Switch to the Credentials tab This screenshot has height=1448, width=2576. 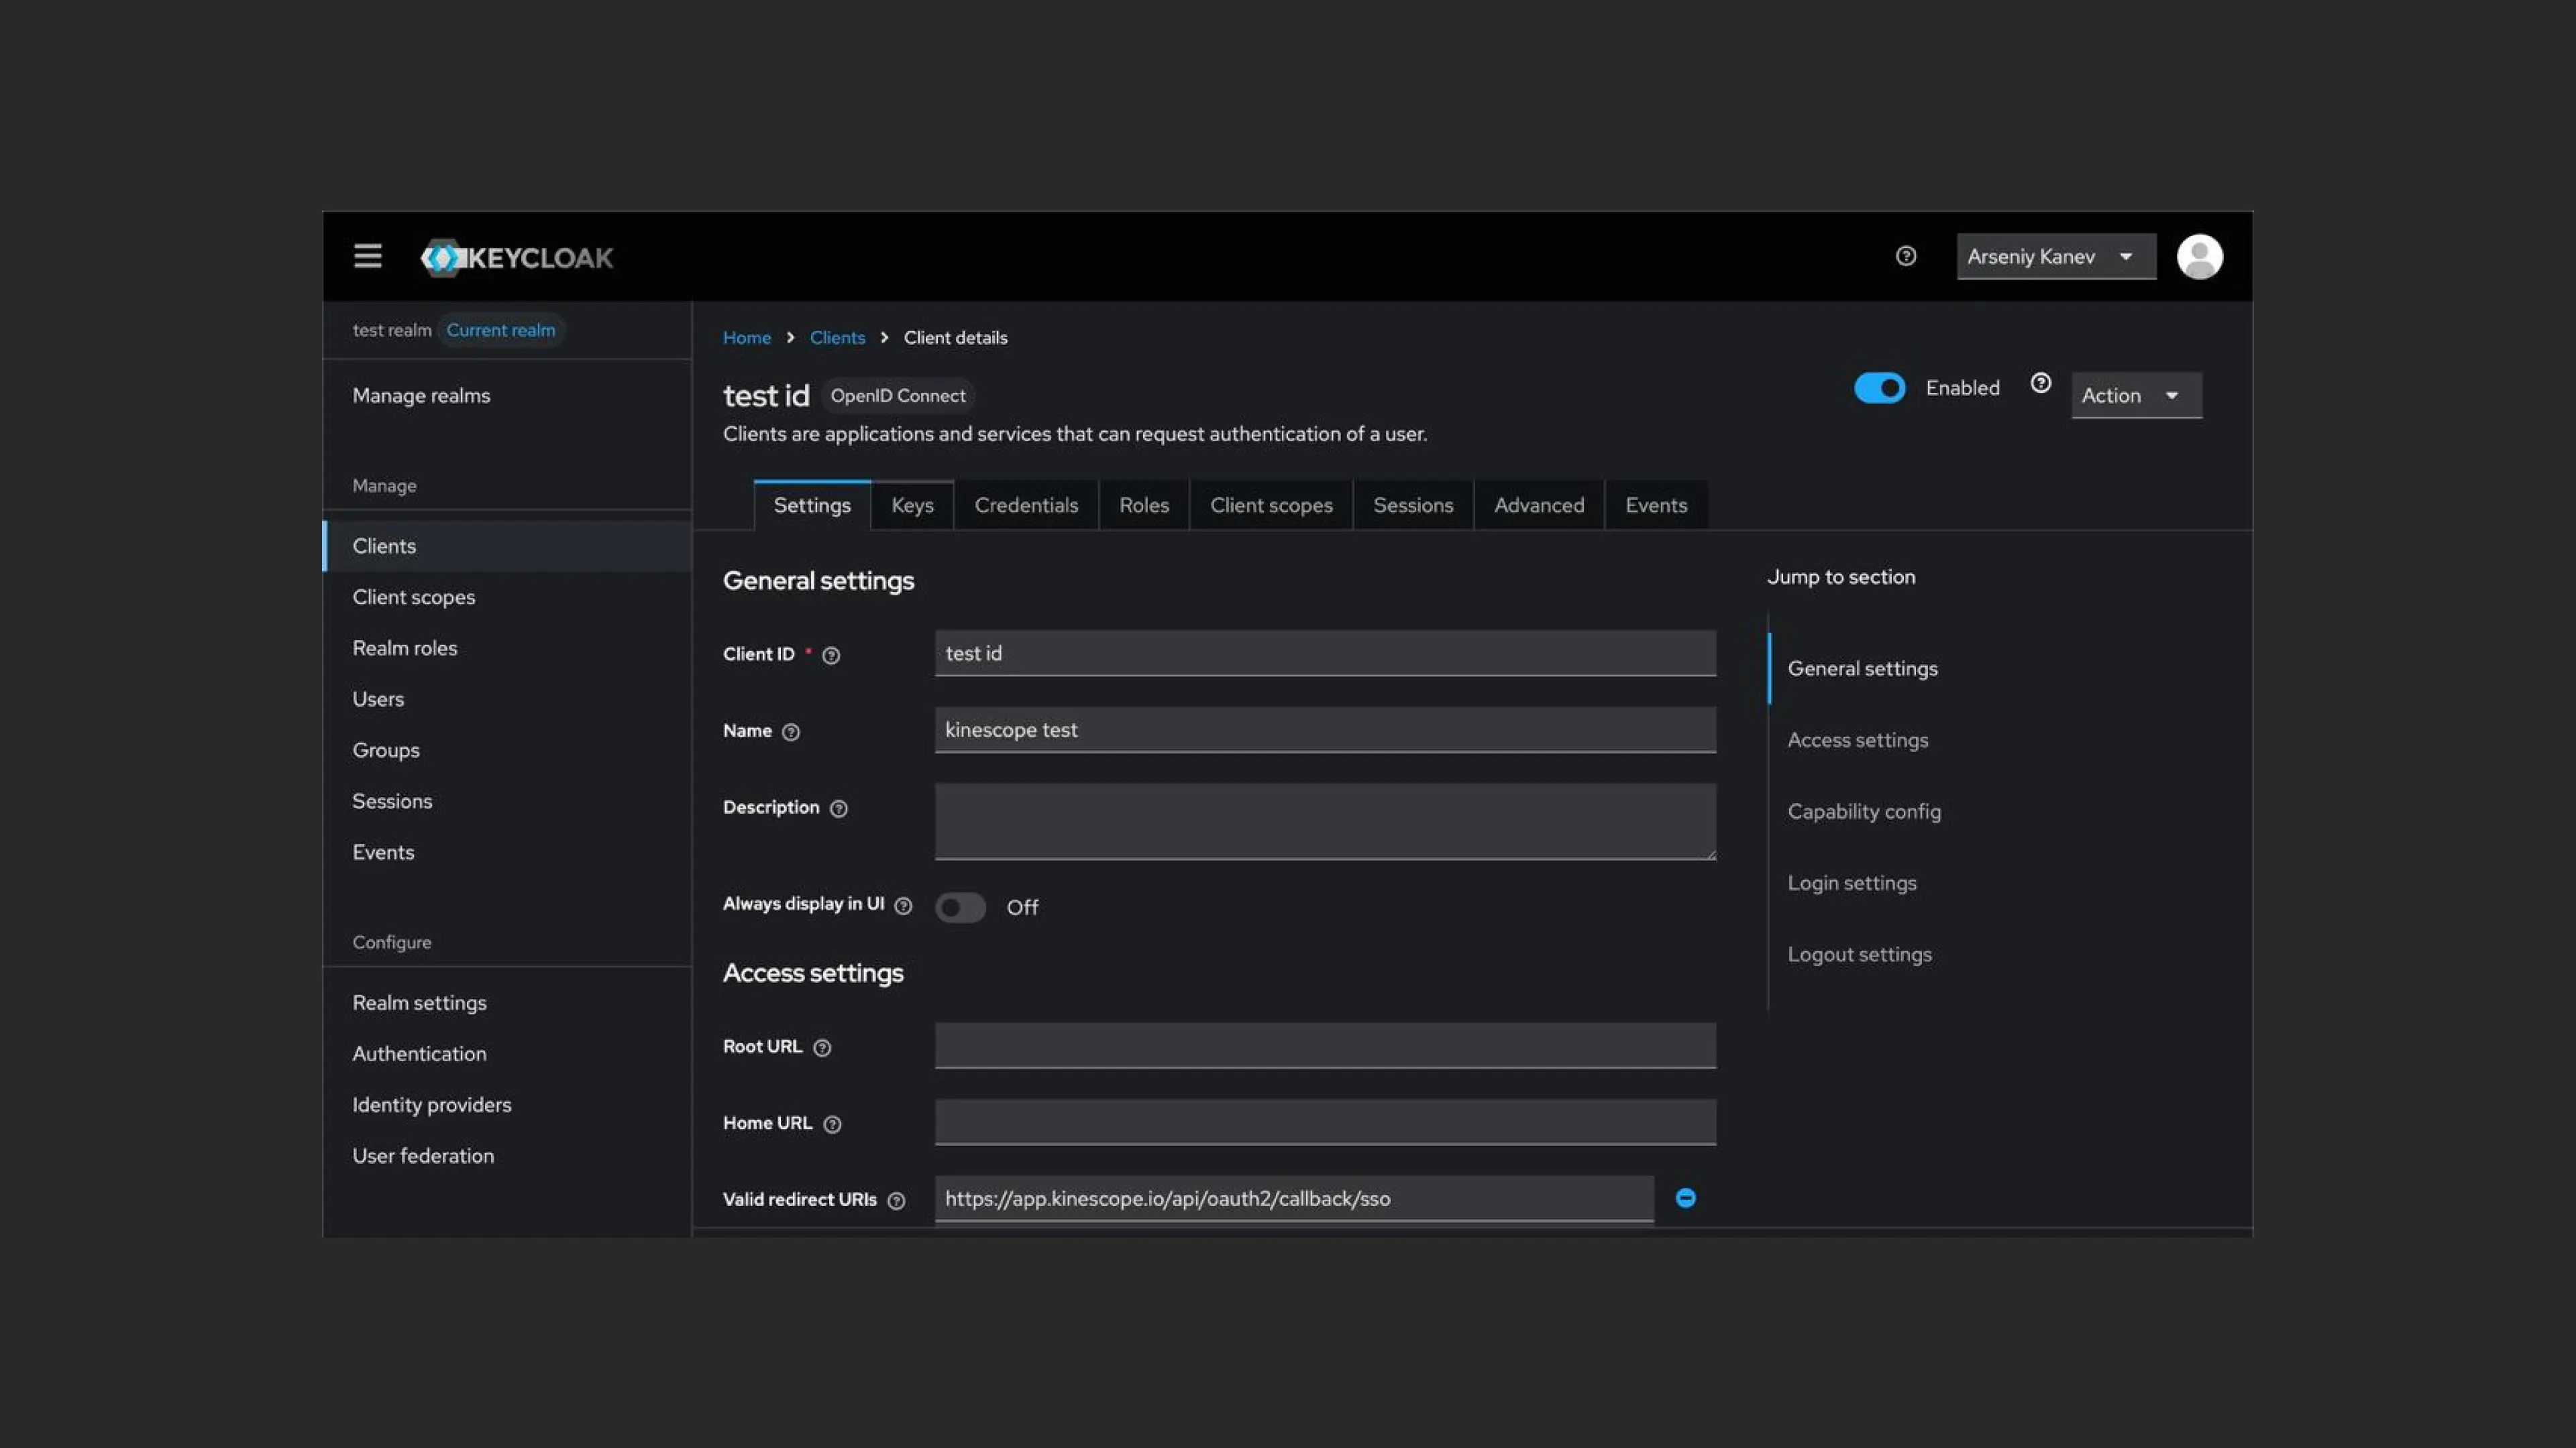(1026, 505)
